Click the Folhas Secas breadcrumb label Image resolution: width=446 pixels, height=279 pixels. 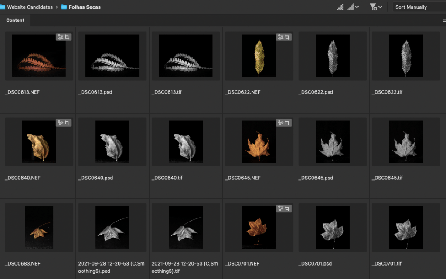[85, 7]
